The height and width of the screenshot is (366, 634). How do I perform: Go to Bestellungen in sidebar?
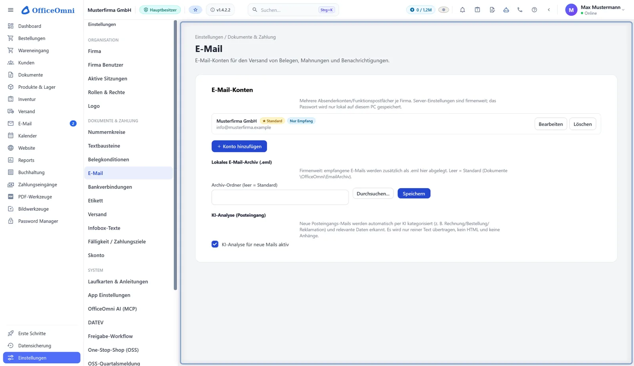click(42, 38)
